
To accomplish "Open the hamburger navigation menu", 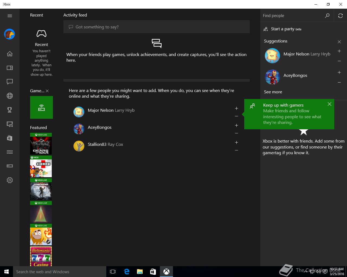I will (10, 16).
